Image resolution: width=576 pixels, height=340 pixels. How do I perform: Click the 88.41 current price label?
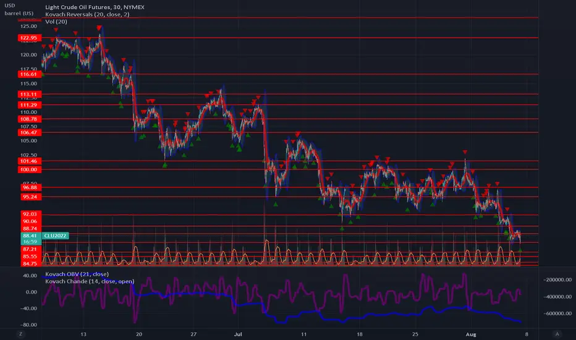[30, 236]
